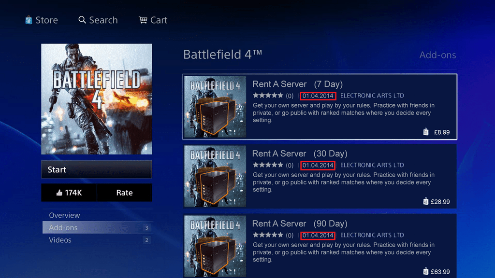Click the PlayStation Store bag icon
Viewport: 495px width, 278px height.
click(29, 20)
